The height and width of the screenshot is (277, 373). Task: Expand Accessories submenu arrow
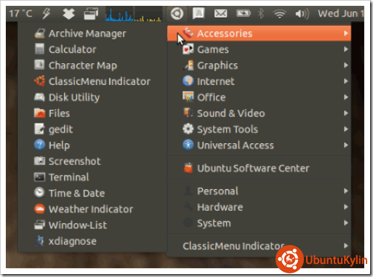click(x=346, y=33)
